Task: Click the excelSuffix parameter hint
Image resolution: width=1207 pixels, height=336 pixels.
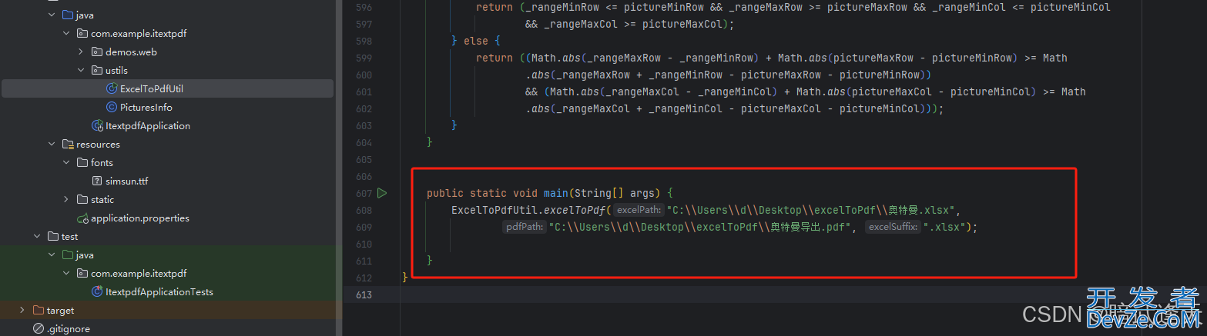Action: (x=894, y=227)
